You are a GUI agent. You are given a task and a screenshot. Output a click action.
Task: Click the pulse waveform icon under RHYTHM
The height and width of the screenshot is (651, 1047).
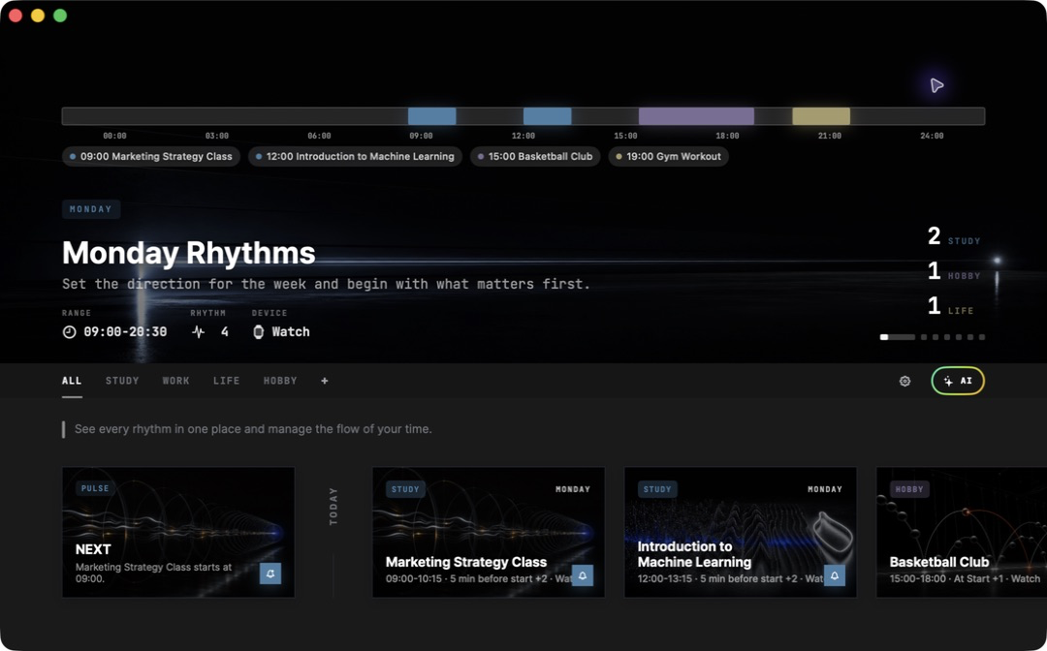coord(199,331)
